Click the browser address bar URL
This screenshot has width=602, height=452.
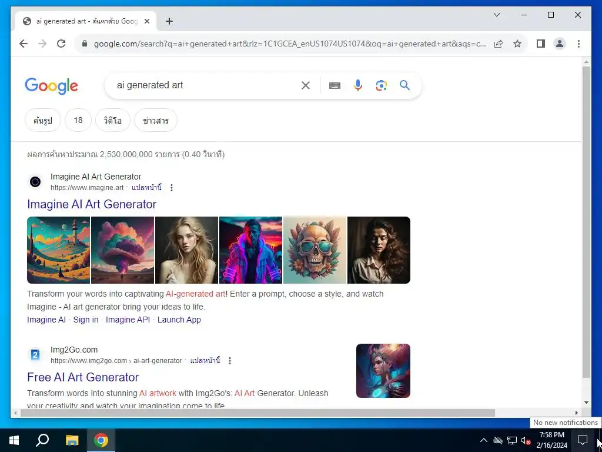coord(290,44)
